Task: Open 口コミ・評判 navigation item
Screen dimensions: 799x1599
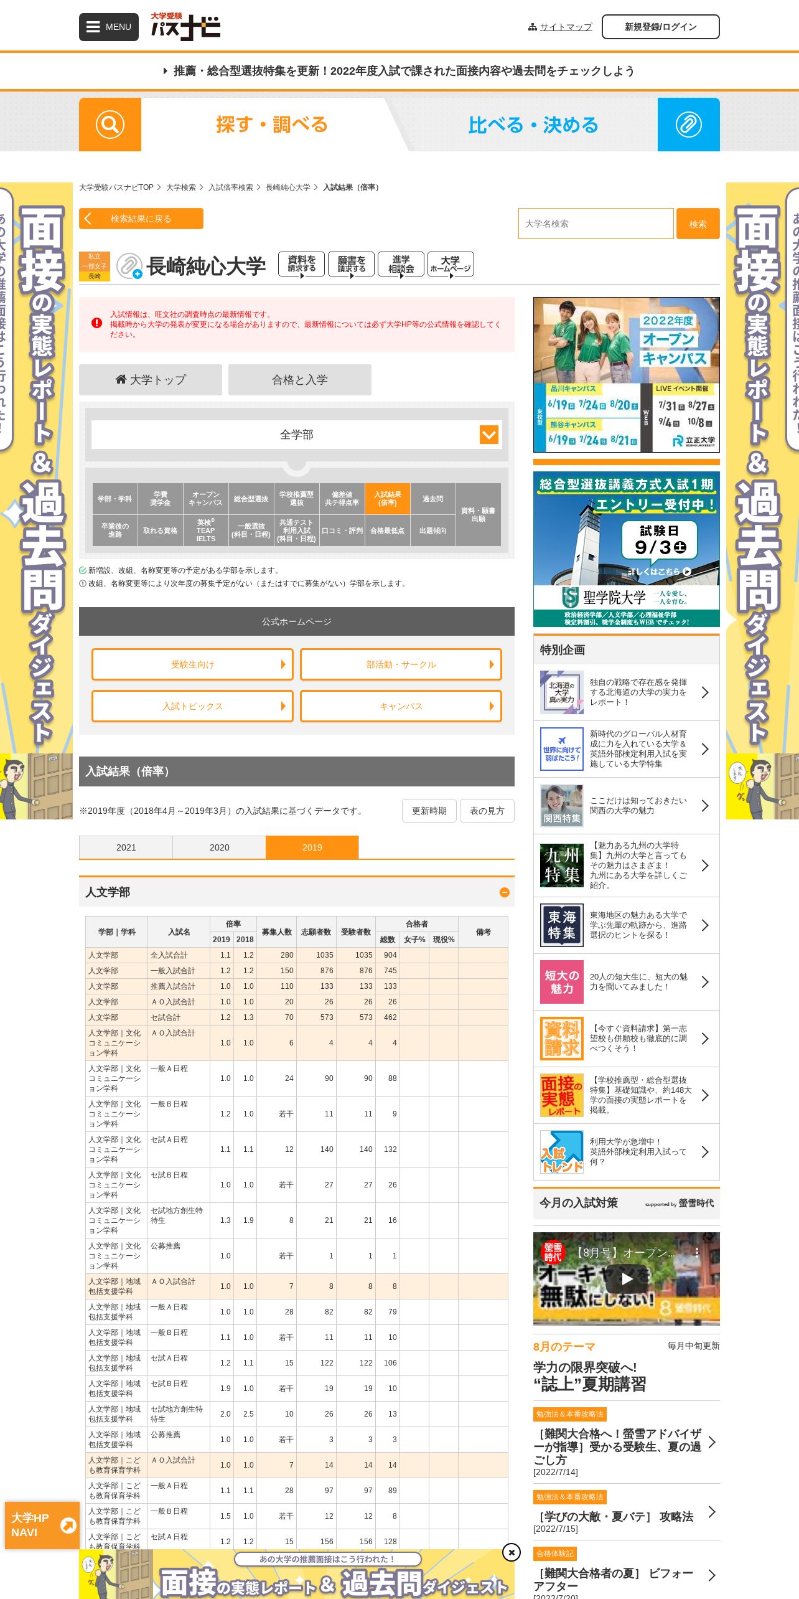Action: (x=342, y=531)
